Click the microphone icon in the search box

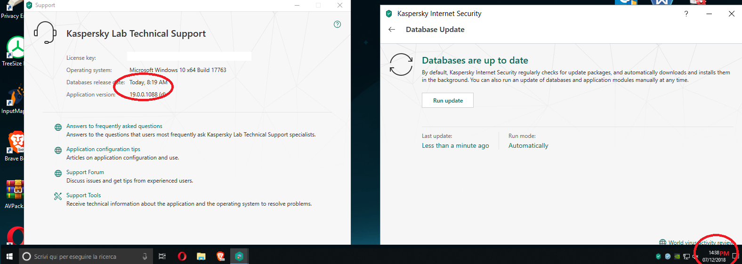[145, 256]
